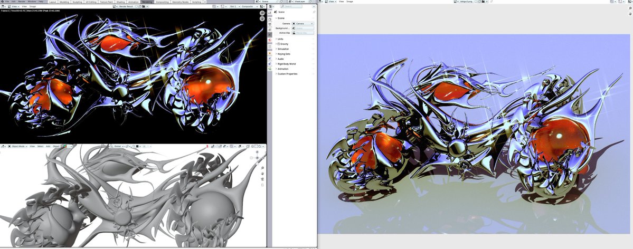This screenshot has height=249, width=633.
Task: Toggle pin icon in Scene properties header
Action: (x=314, y=12)
